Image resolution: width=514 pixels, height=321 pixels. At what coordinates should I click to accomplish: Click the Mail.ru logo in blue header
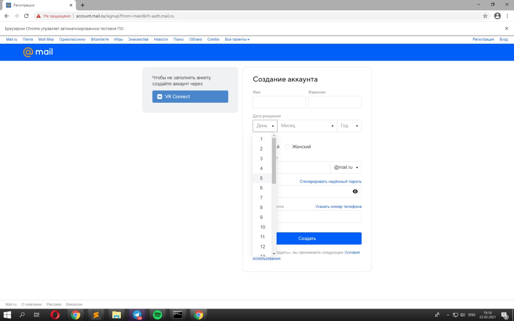(x=38, y=52)
